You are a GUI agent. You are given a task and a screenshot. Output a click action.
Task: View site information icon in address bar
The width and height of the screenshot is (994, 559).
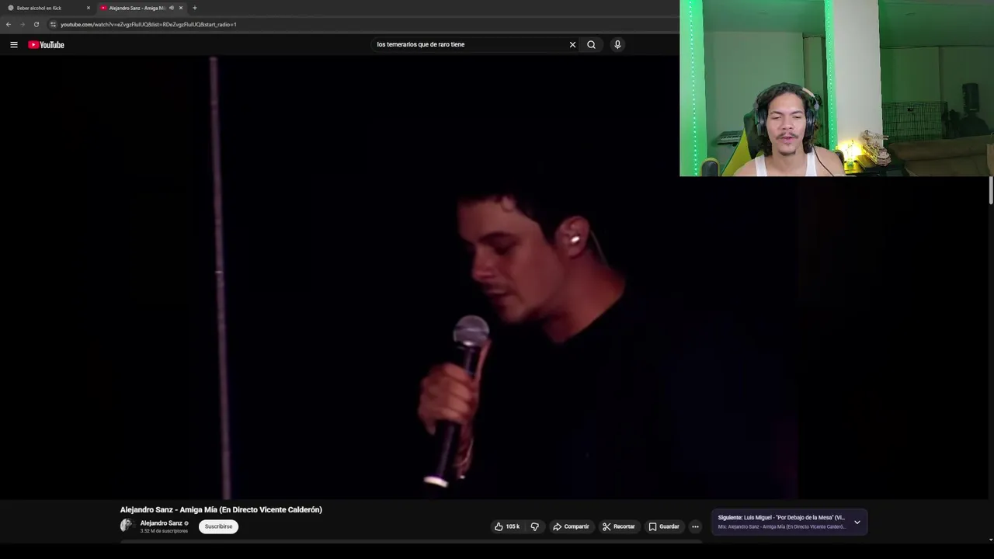pyautogui.click(x=53, y=24)
